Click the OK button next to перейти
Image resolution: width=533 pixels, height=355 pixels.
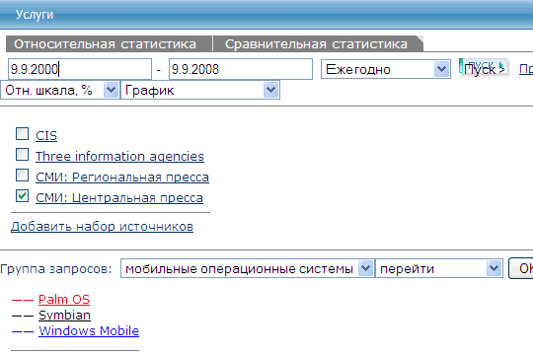[521, 268]
